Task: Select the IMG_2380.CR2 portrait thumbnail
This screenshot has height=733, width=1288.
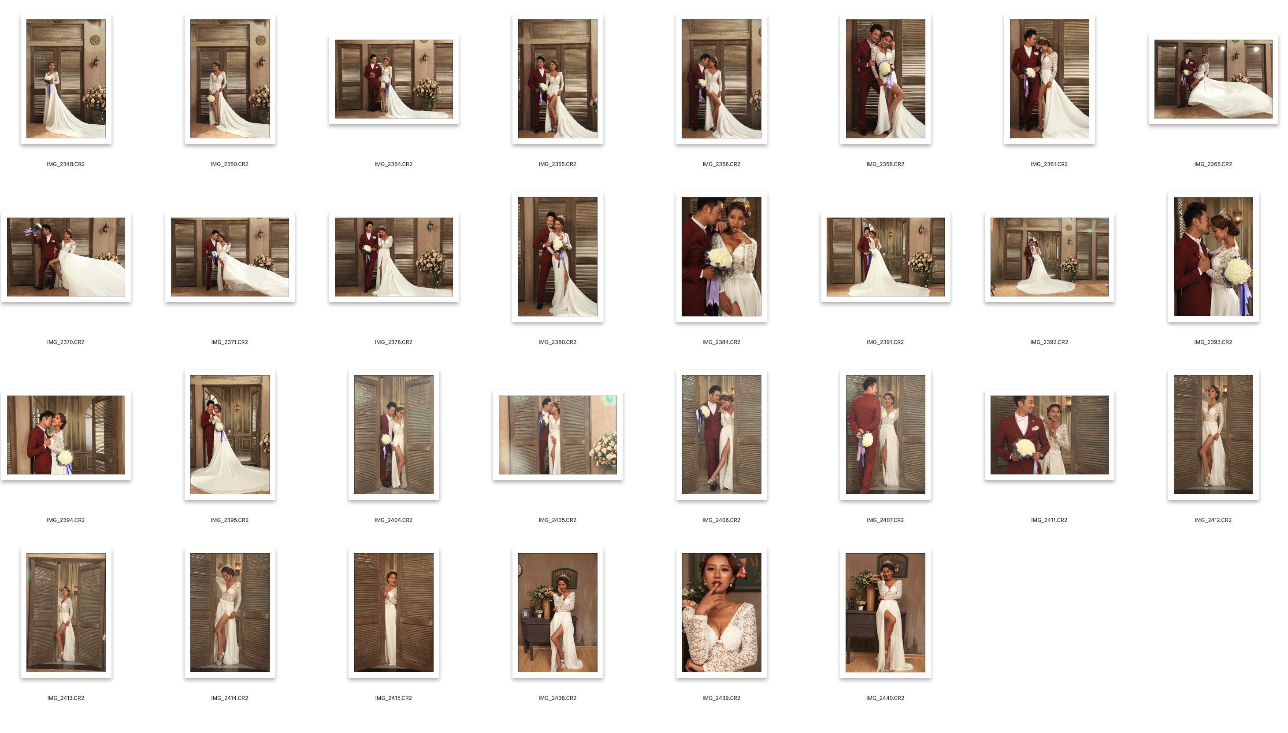Action: point(557,257)
